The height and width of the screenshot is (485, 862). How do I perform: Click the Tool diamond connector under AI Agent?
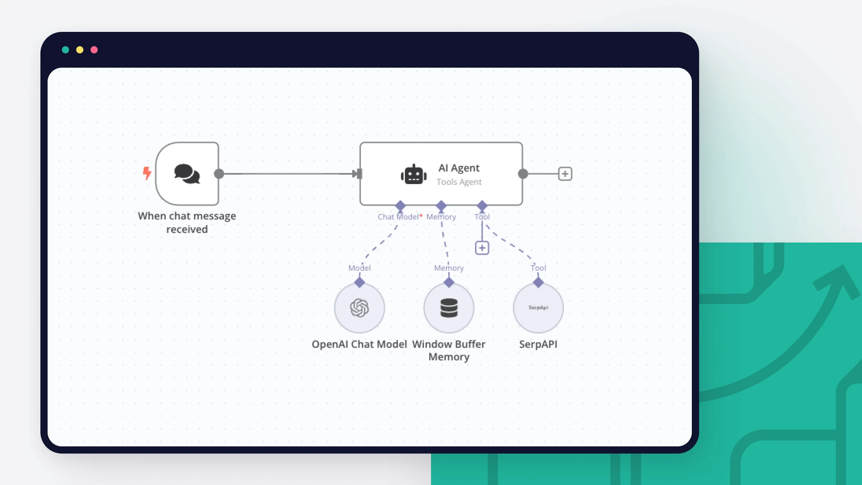pos(482,206)
